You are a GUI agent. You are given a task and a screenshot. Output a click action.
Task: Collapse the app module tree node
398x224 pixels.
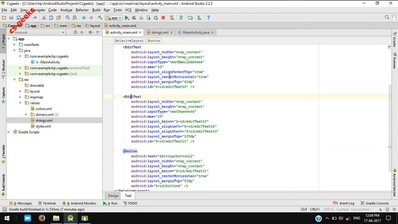9,39
